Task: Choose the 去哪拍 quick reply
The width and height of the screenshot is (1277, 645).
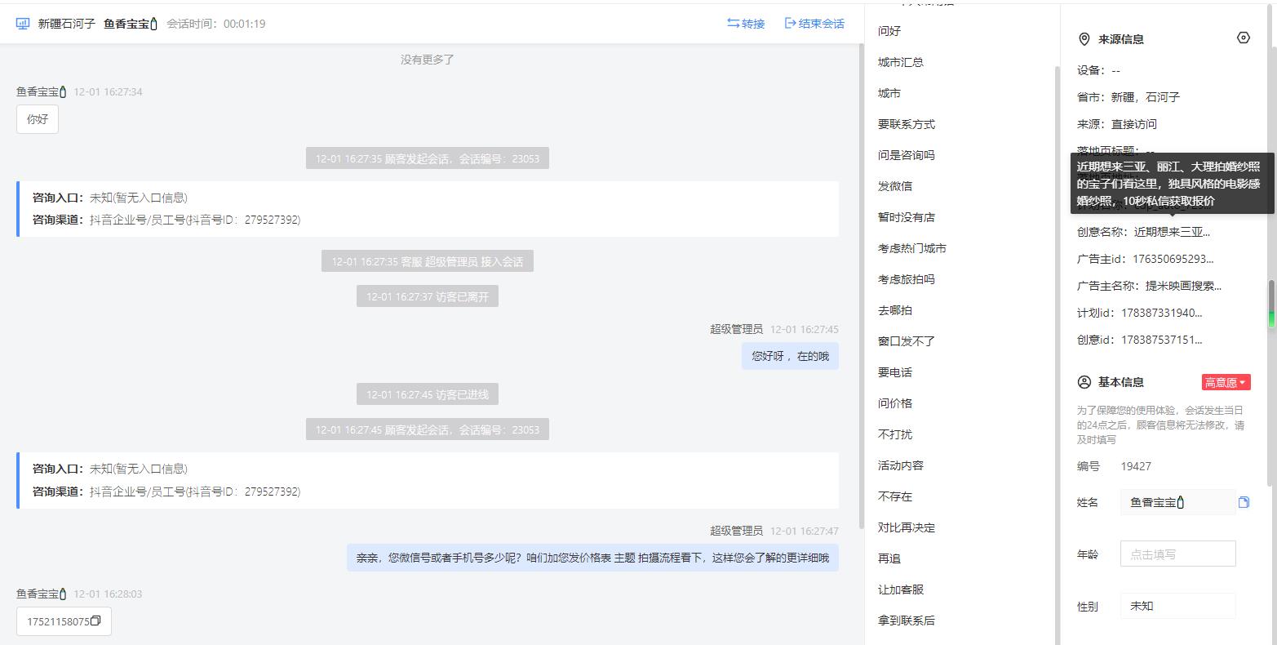Action: [895, 310]
